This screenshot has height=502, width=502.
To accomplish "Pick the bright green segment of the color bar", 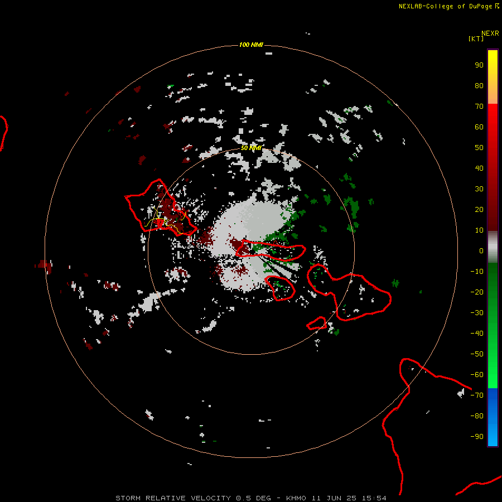I will pos(493,326).
